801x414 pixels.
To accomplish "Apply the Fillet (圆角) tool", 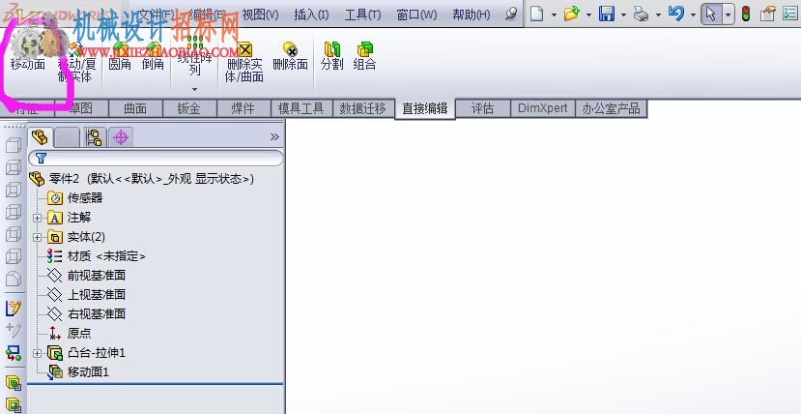I will [120, 56].
